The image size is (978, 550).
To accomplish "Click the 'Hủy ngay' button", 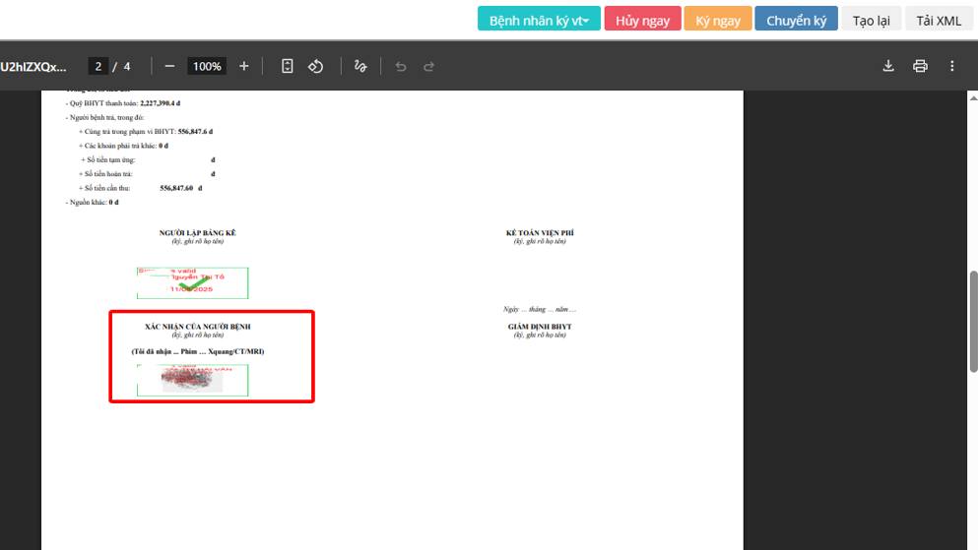I will pos(642,20).
